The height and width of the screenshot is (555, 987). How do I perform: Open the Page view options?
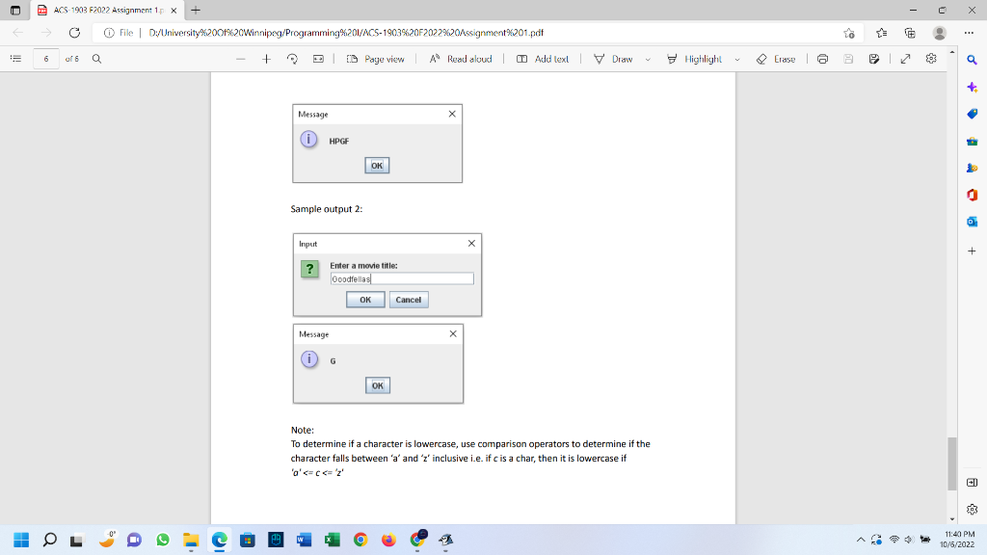pyautogui.click(x=376, y=59)
